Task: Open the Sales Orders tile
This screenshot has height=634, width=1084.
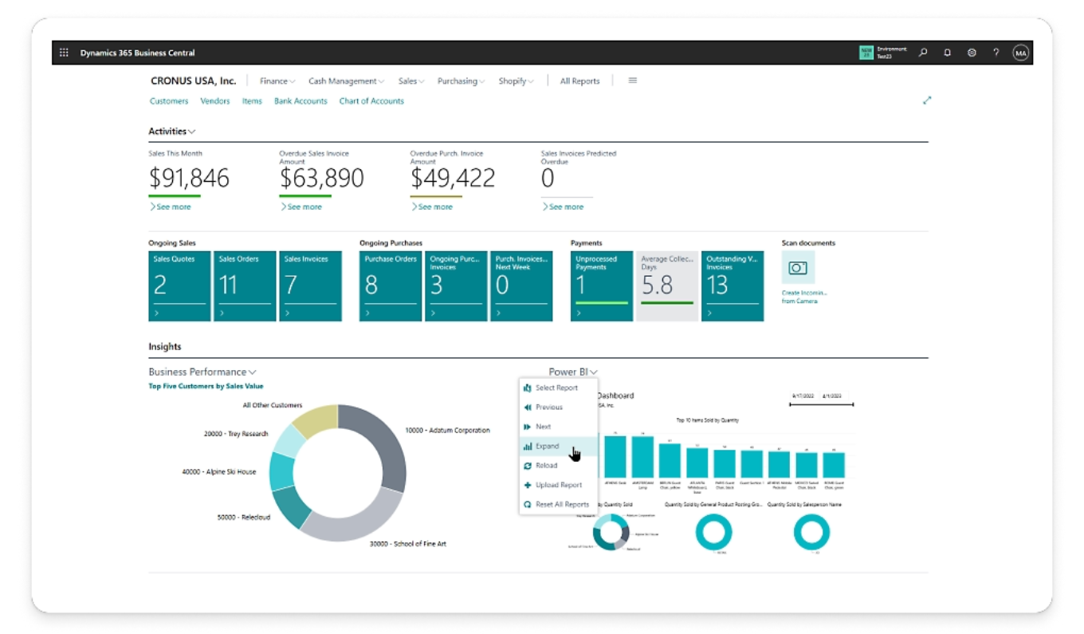Action: [x=245, y=285]
